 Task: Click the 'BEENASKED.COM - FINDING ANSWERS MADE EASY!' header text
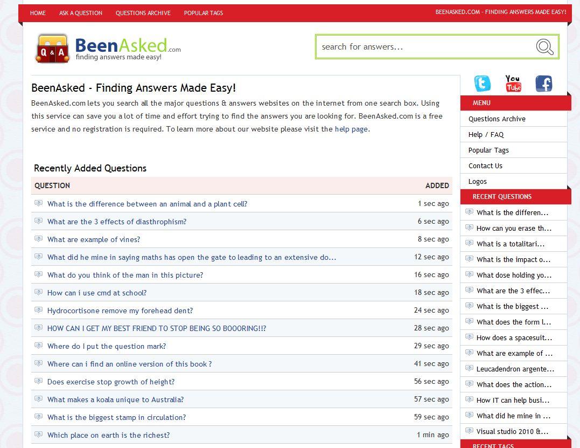pos(501,12)
